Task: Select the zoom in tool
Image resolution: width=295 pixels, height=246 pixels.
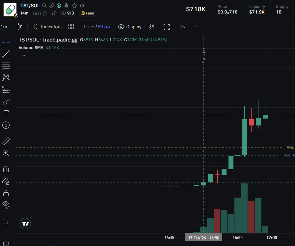Action: [6, 153]
